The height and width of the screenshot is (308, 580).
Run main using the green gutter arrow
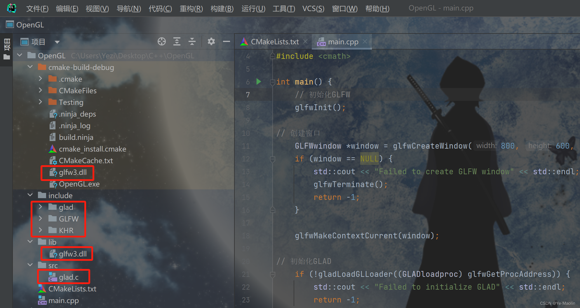tap(258, 82)
